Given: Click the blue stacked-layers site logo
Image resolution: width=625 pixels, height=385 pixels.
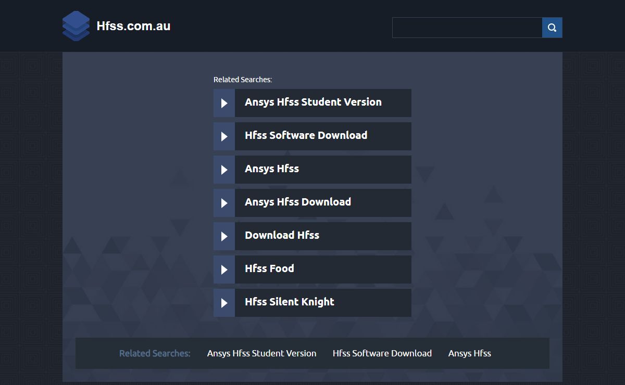Looking at the screenshot, I should click(x=76, y=25).
